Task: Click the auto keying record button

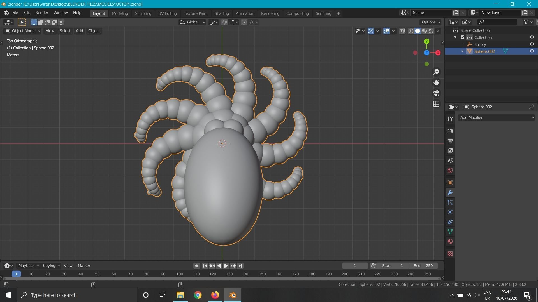Action: (196, 266)
